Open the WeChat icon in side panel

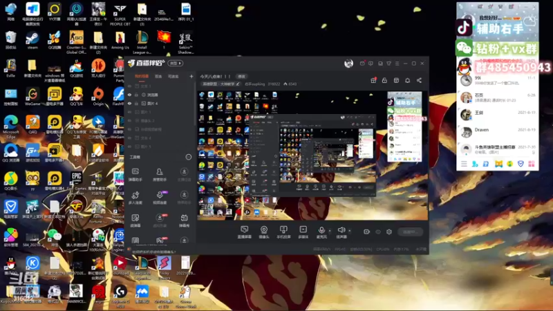tap(463, 48)
